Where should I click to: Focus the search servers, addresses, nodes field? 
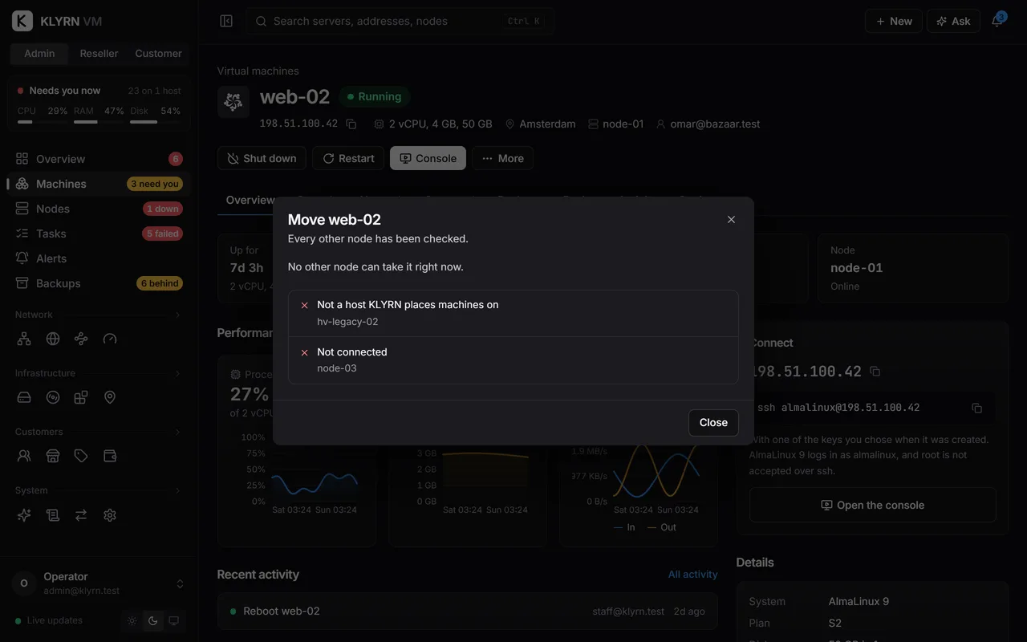click(400, 21)
